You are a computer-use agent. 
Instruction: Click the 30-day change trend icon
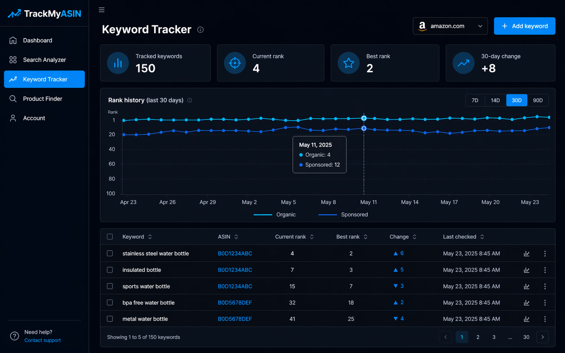point(463,63)
